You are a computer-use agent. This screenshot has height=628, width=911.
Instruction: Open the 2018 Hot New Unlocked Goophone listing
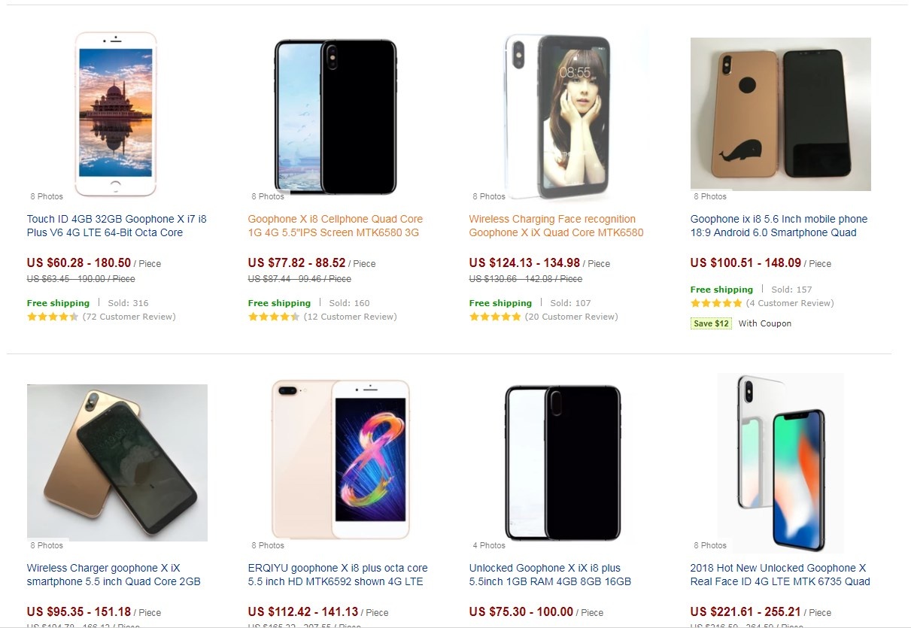click(779, 574)
